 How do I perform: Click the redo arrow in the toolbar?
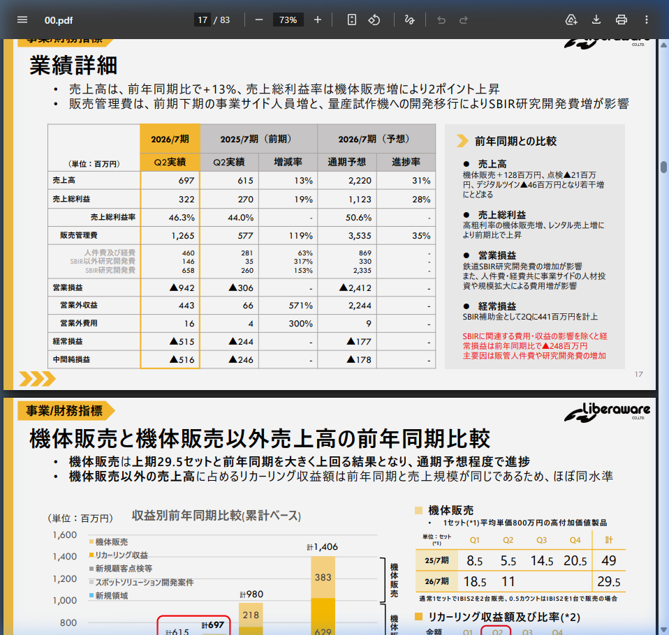[x=464, y=20]
